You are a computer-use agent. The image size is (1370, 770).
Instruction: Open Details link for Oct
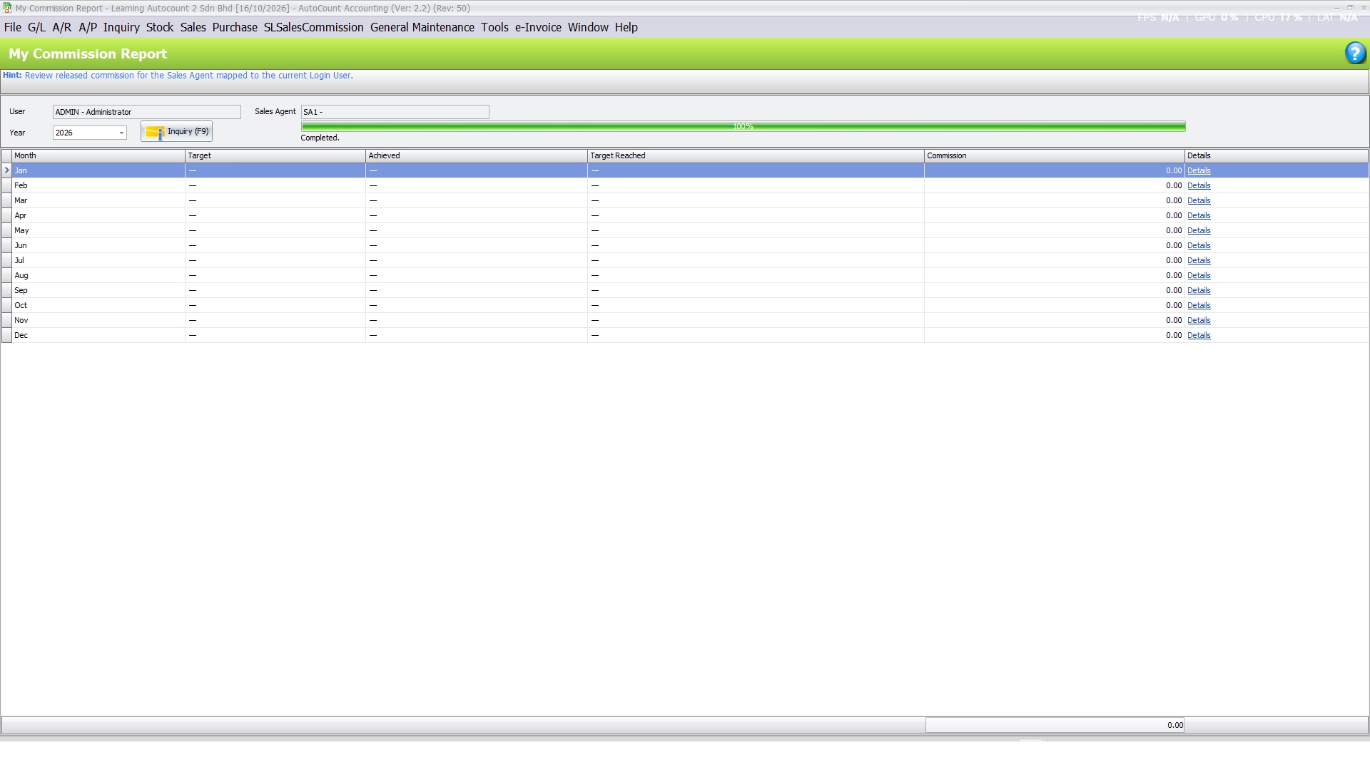[1199, 305]
